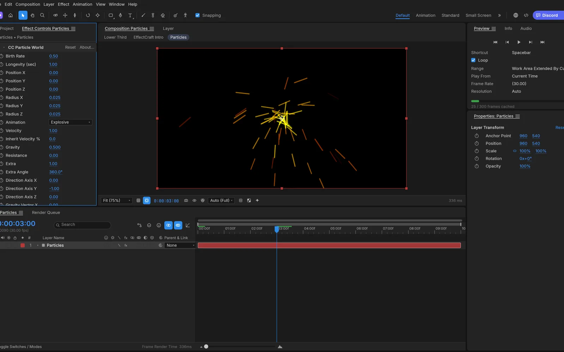Open the Home screen icon
This screenshot has height=352, width=564.
pyautogui.click(x=11, y=15)
